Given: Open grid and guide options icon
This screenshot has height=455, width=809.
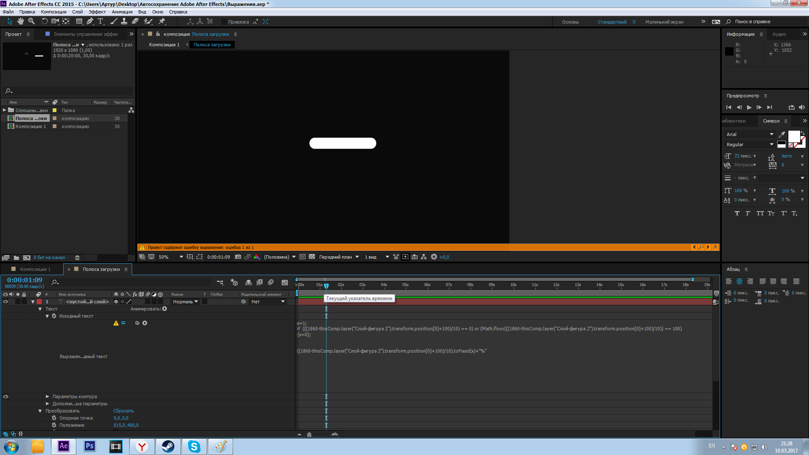Looking at the screenshot, I should [x=190, y=257].
